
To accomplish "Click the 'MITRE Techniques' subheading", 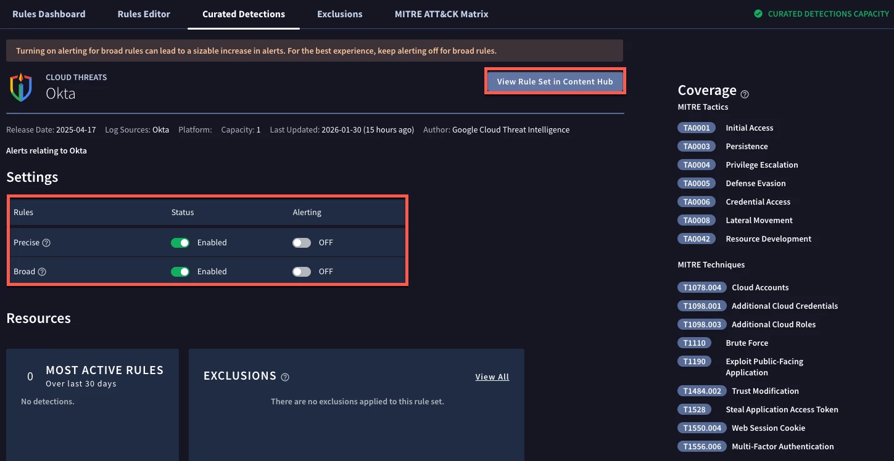I will (711, 264).
